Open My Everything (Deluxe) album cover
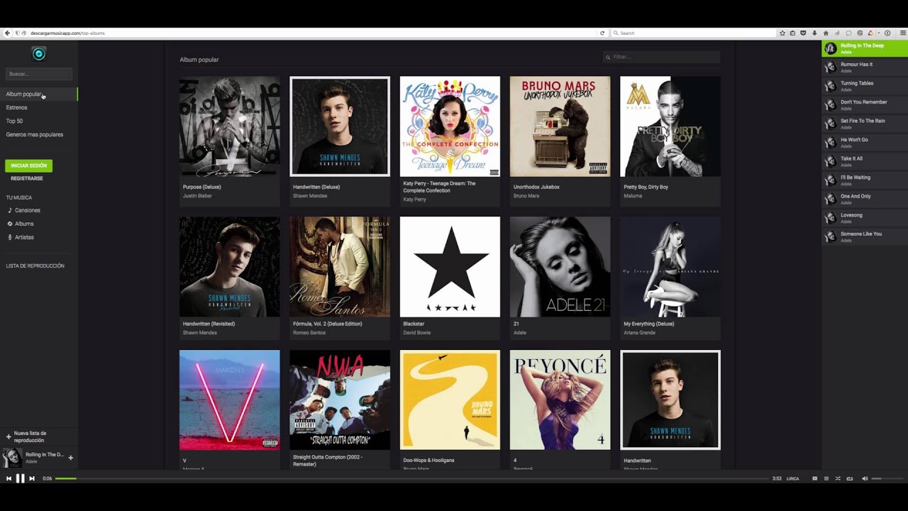The height and width of the screenshot is (511, 908). click(x=670, y=267)
